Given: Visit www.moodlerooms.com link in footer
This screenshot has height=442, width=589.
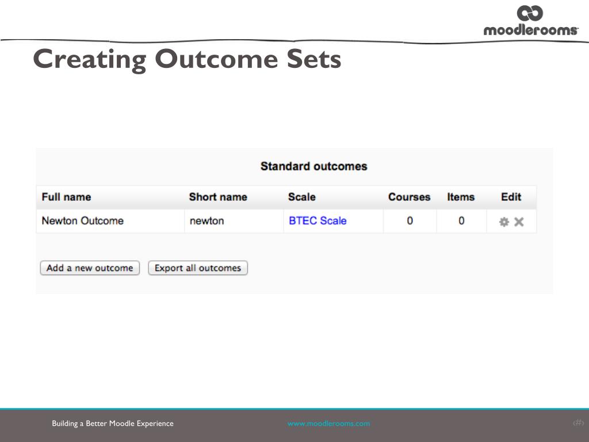Looking at the screenshot, I should click(328, 424).
